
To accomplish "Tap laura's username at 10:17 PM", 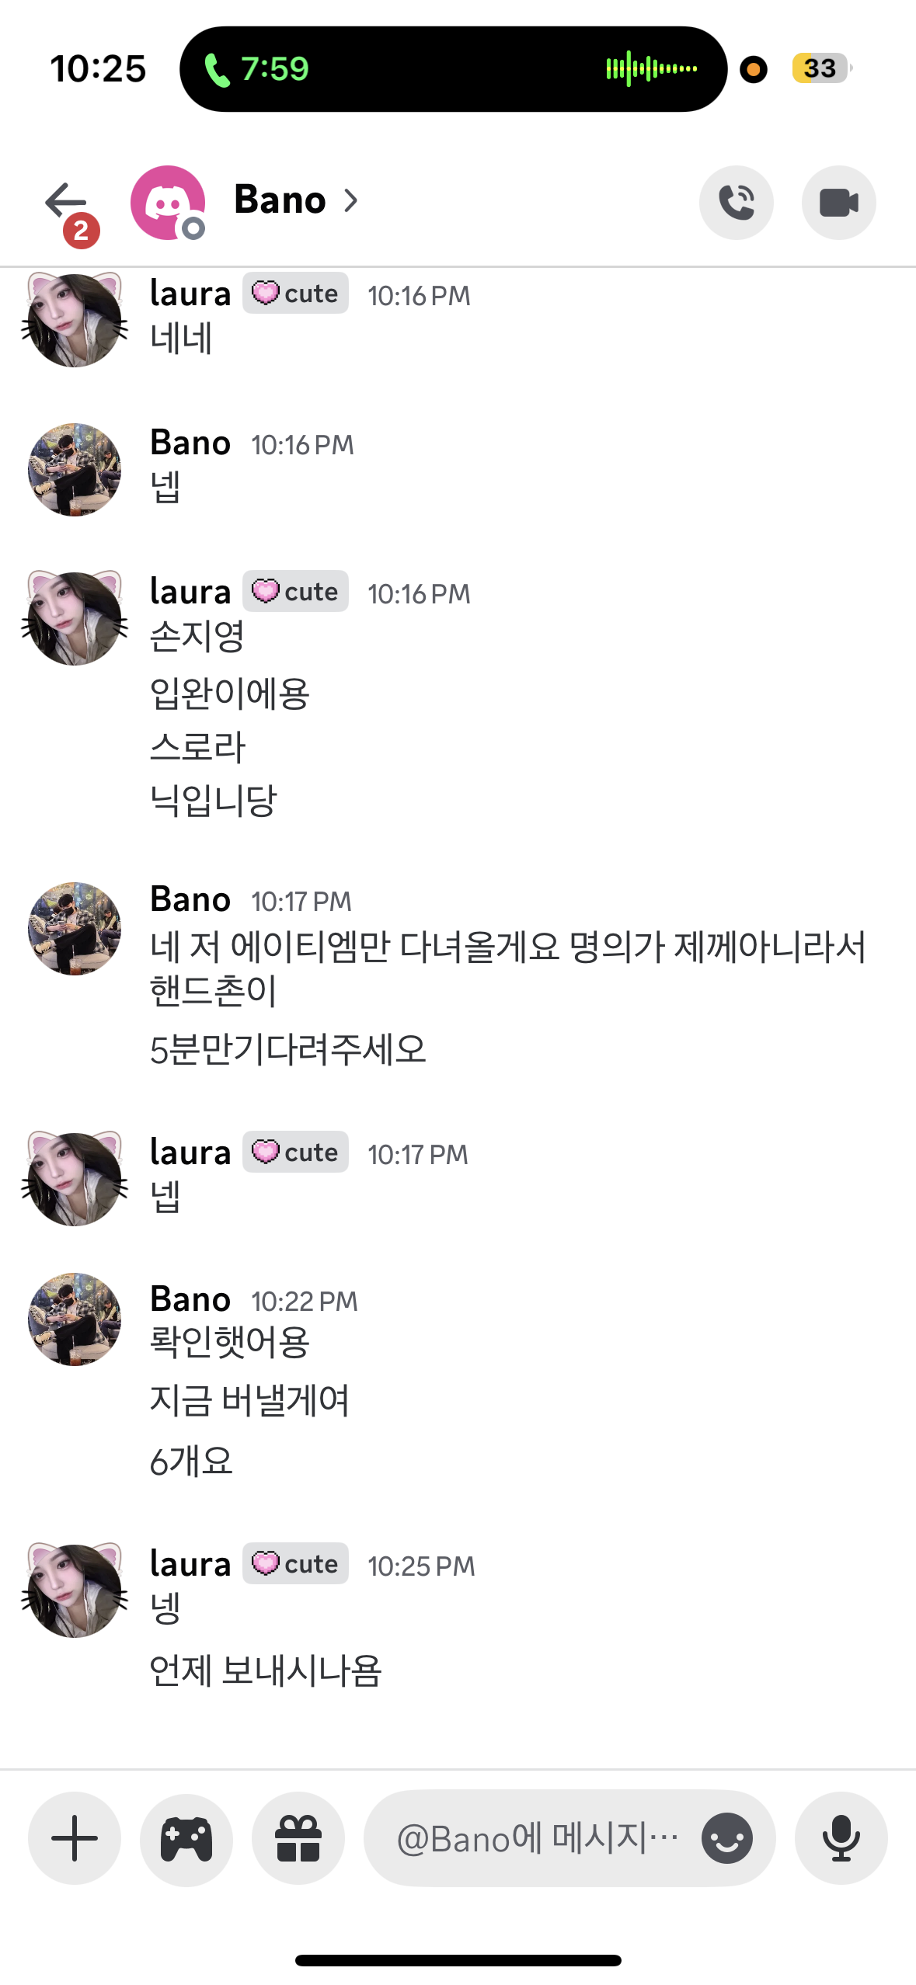I will (x=190, y=1152).
